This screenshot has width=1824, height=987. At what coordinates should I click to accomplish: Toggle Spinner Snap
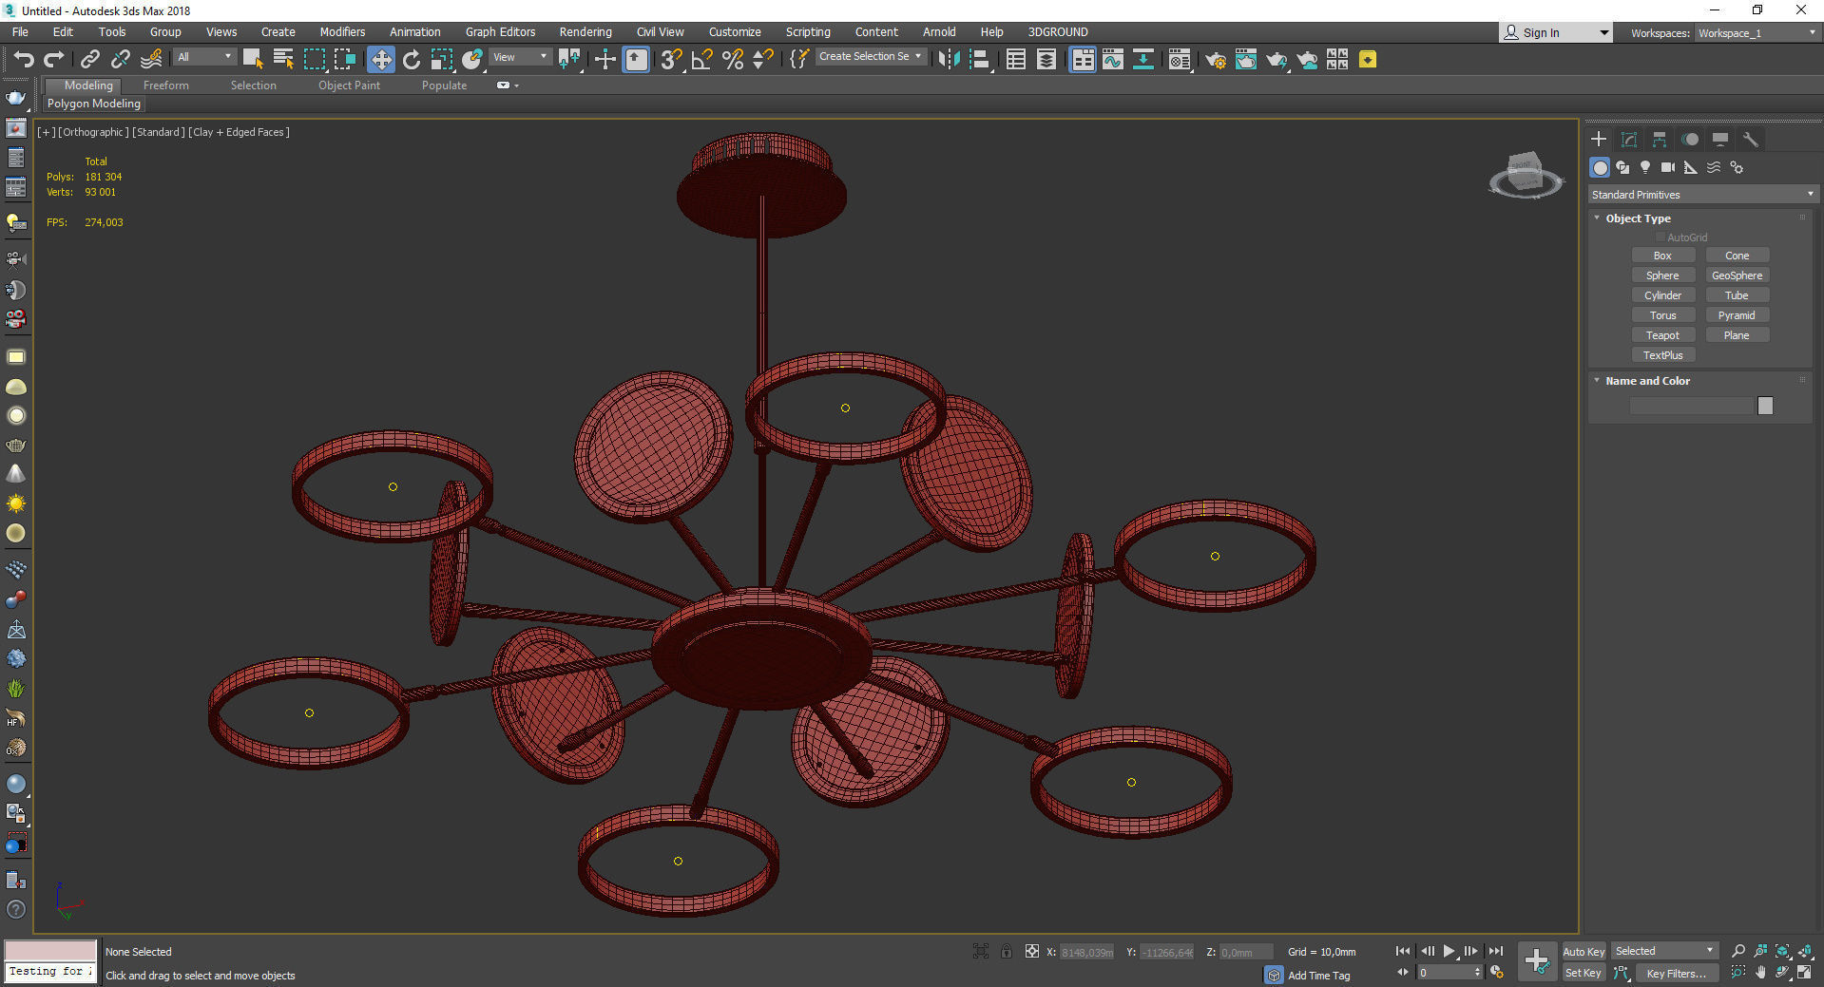coord(762,60)
